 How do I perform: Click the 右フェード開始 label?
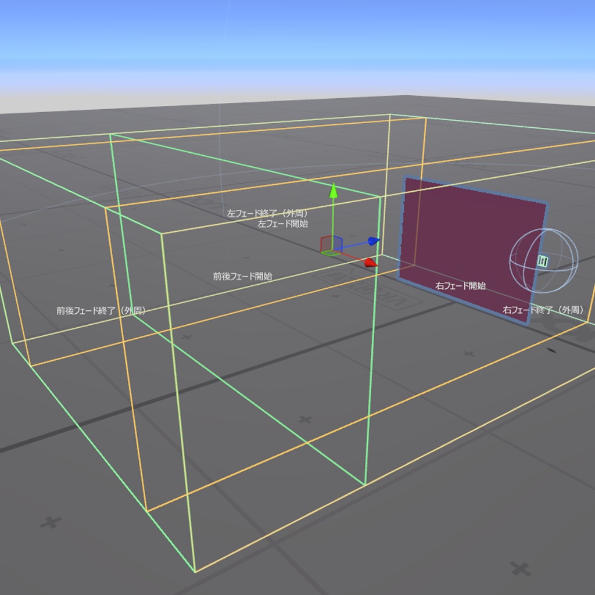point(460,286)
